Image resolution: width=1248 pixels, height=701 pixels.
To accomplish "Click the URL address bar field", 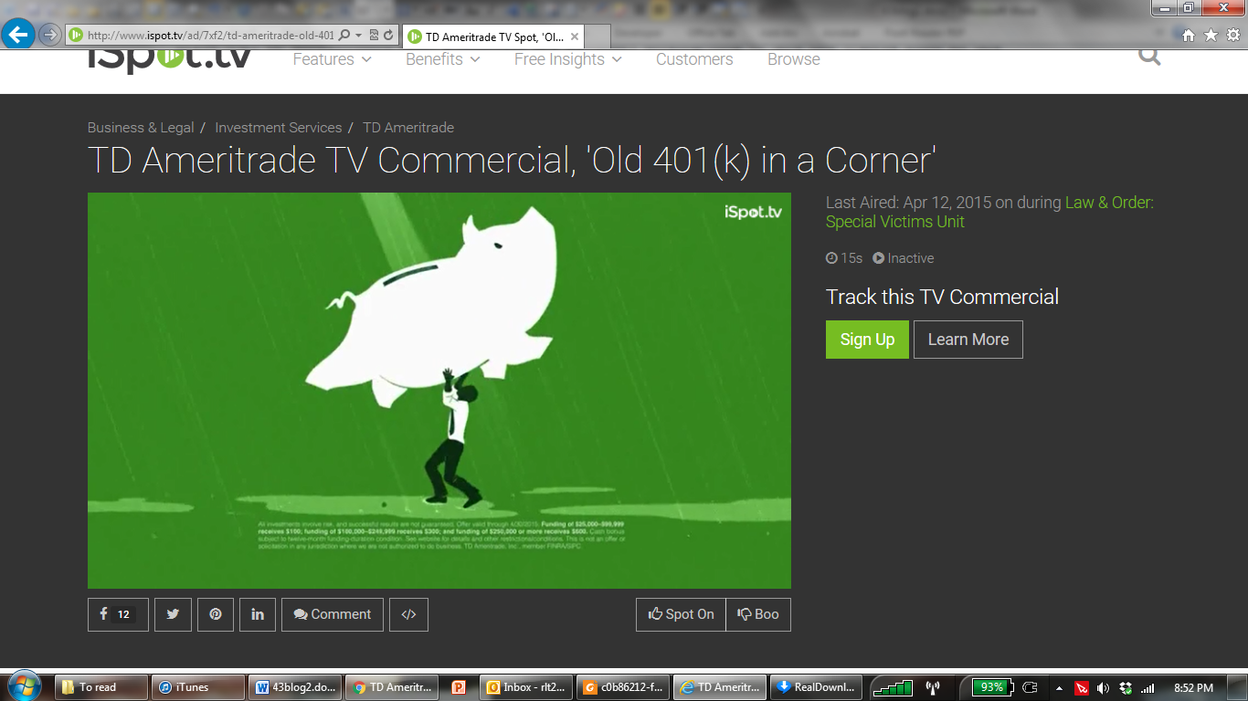I will tap(210, 36).
